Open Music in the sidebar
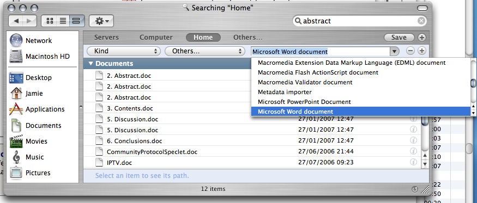The height and width of the screenshot is (203, 477). pyautogui.click(x=27, y=157)
